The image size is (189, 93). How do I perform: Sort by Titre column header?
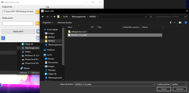tap(109, 27)
